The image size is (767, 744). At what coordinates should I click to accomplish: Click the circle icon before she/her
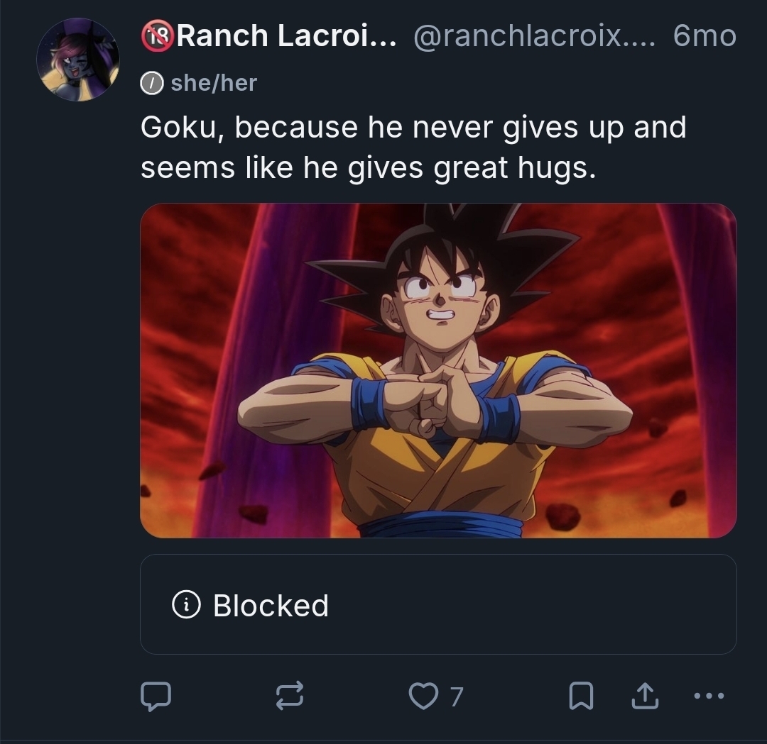point(151,84)
